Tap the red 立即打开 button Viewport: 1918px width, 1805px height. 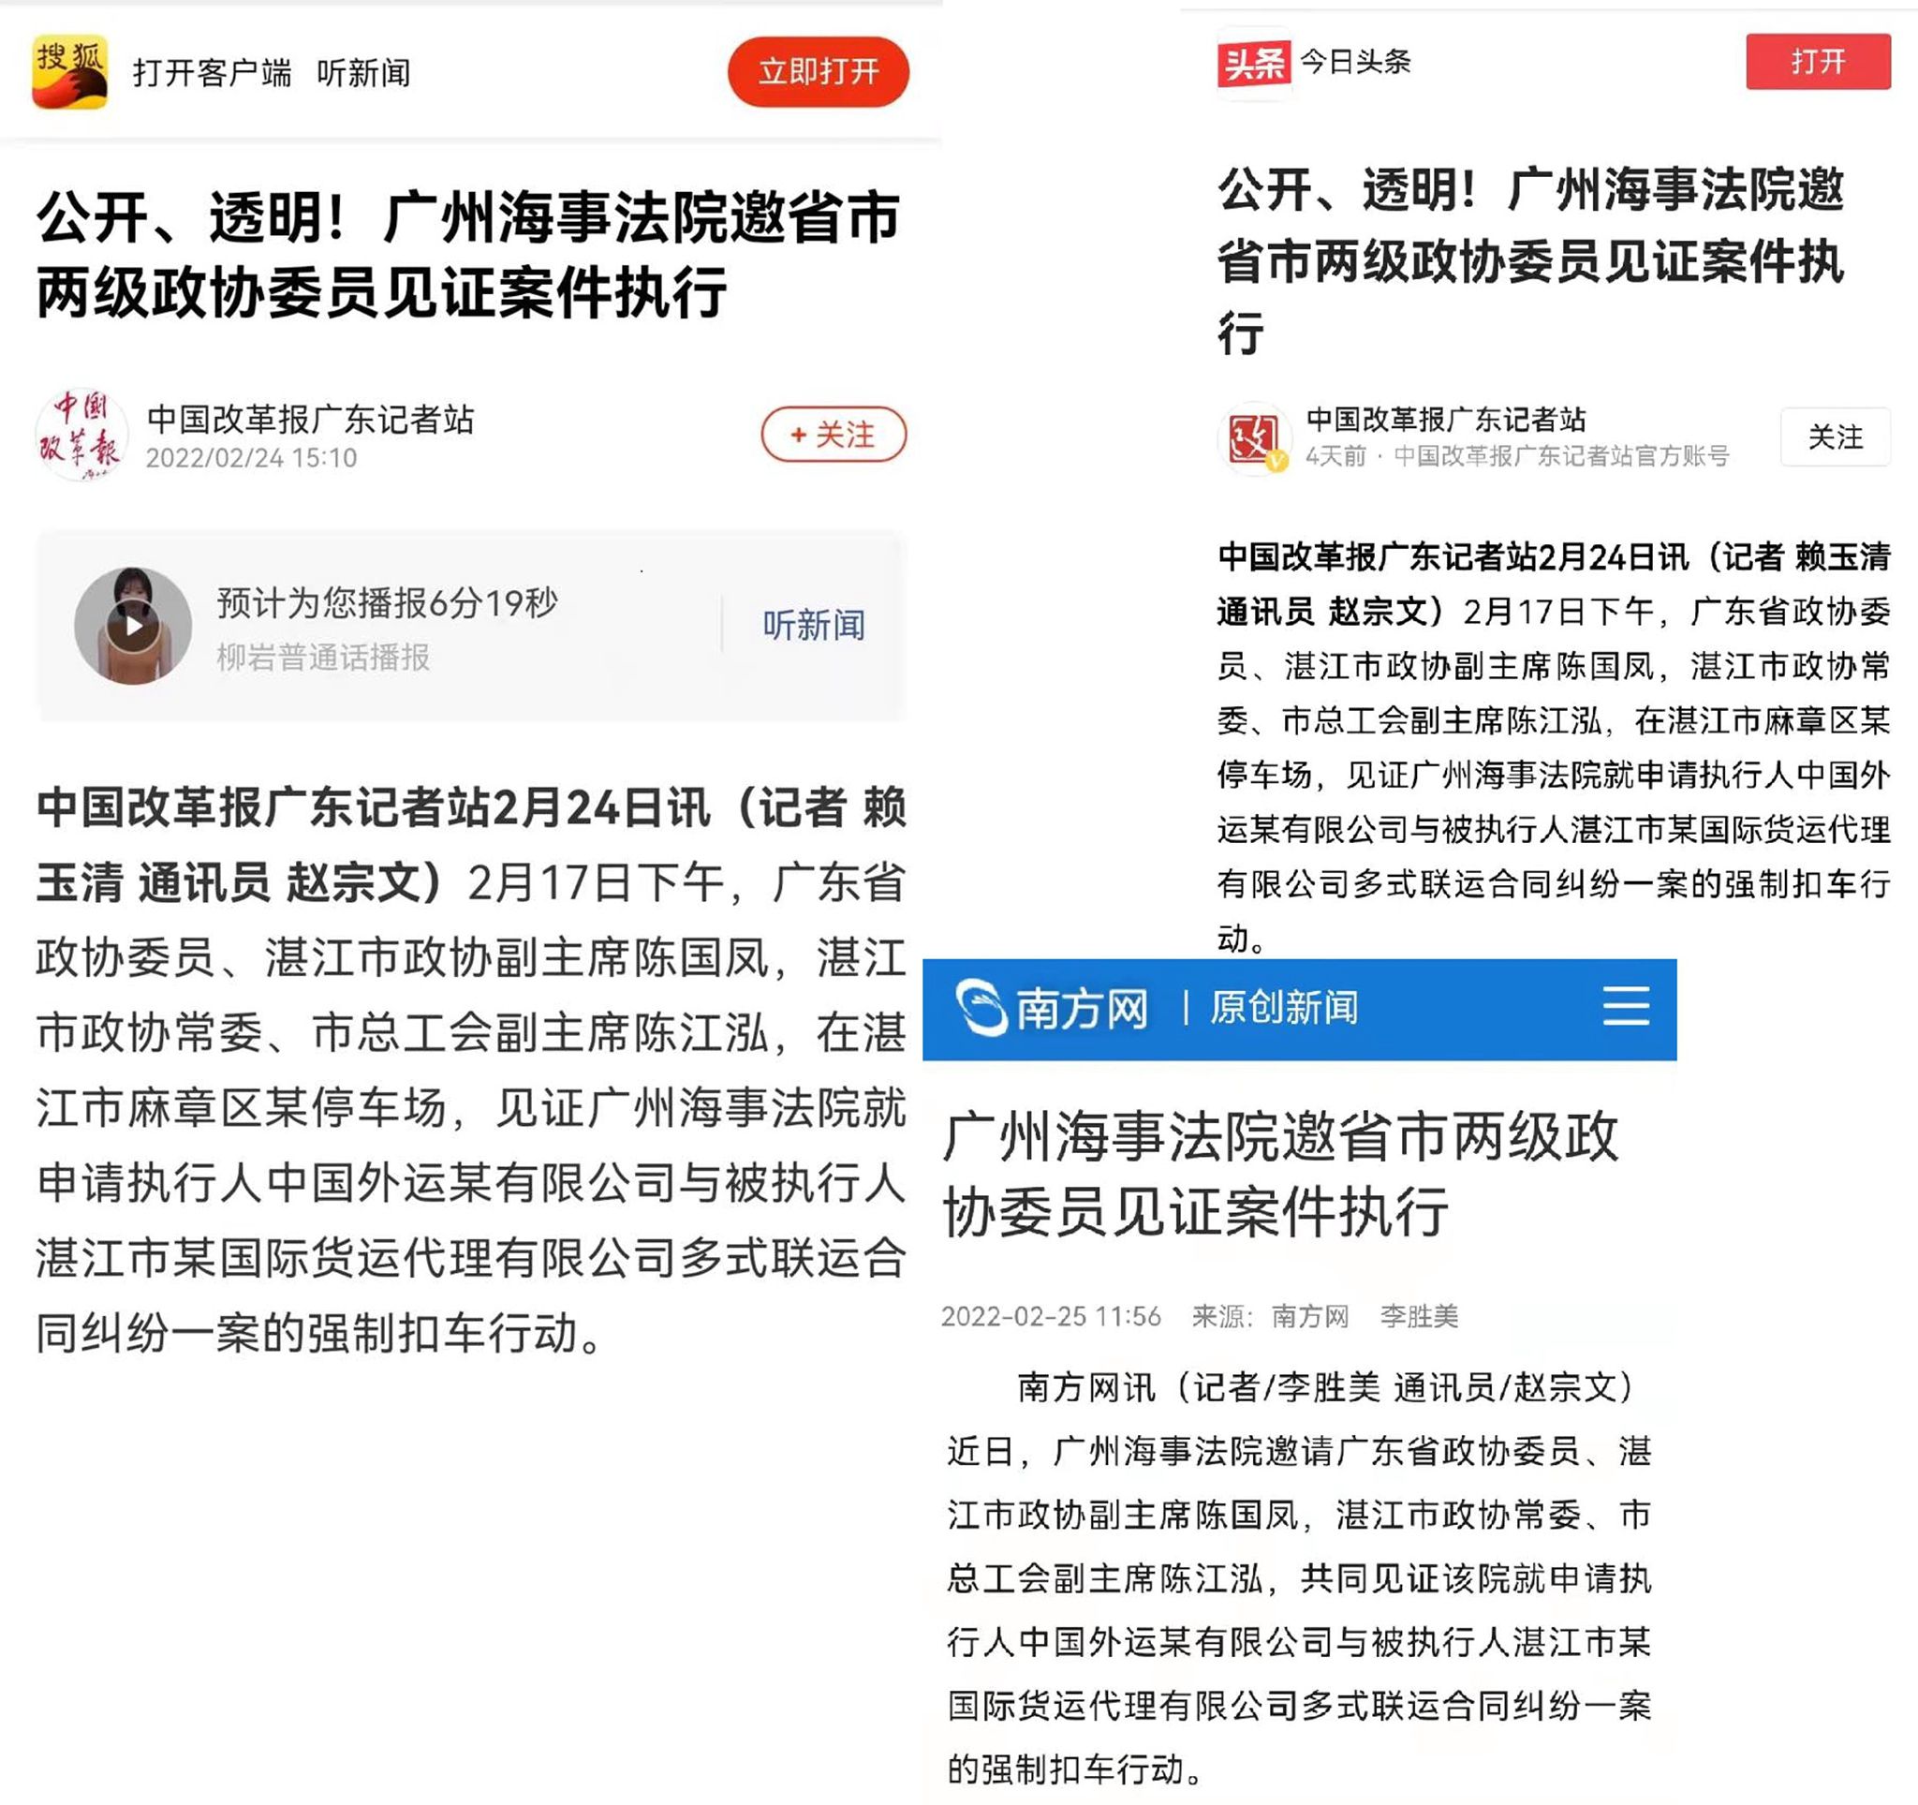pyautogui.click(x=819, y=71)
